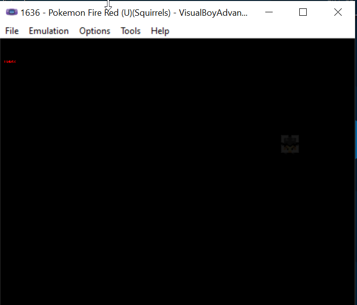The image size is (357, 305).
Task: Click the Pokemon Fire Red window title text
Action: [133, 13]
